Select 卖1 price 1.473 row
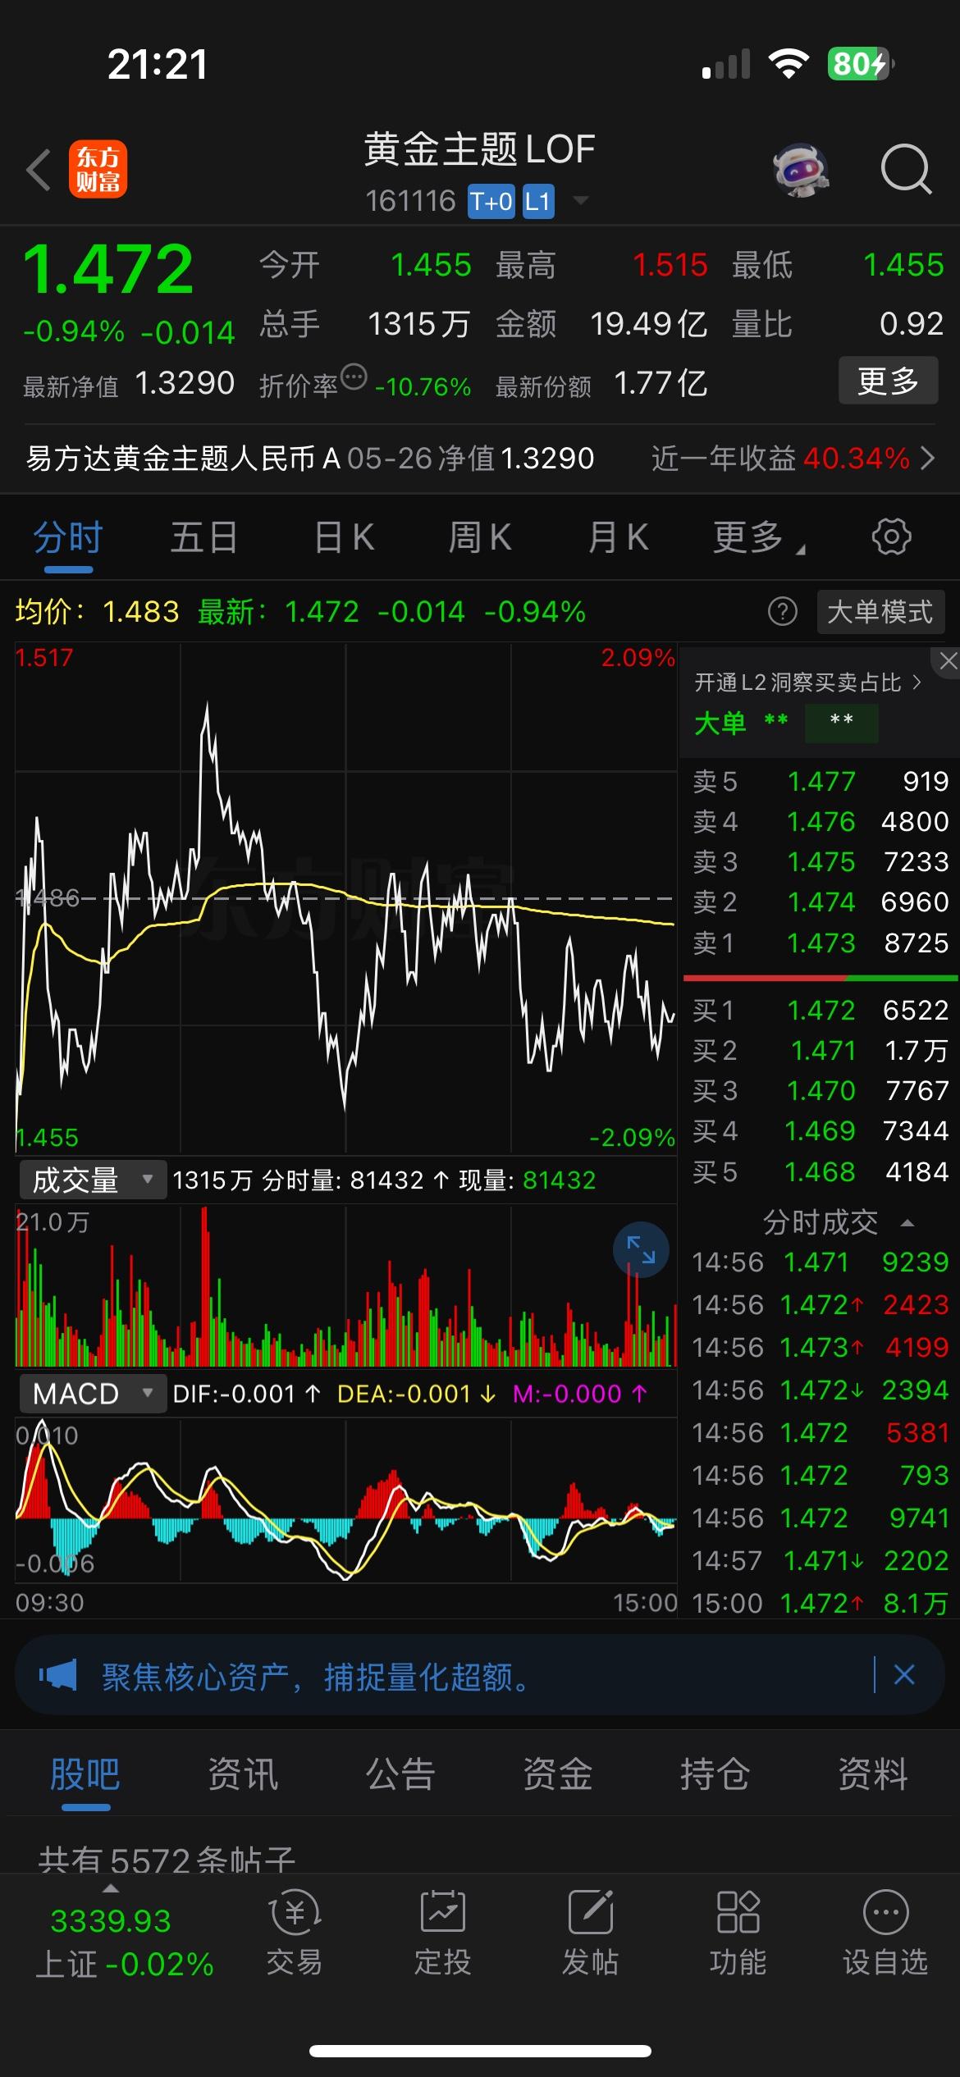Viewport: 960px width, 2077px height. pyautogui.click(x=821, y=943)
